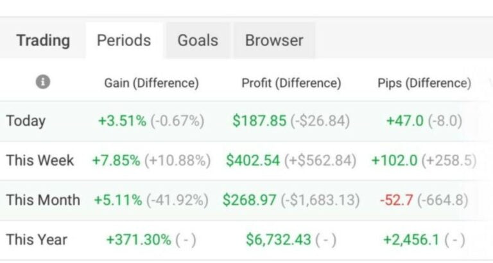Click this year's gain +371.30%
The width and height of the screenshot is (493, 263).
coord(139,240)
